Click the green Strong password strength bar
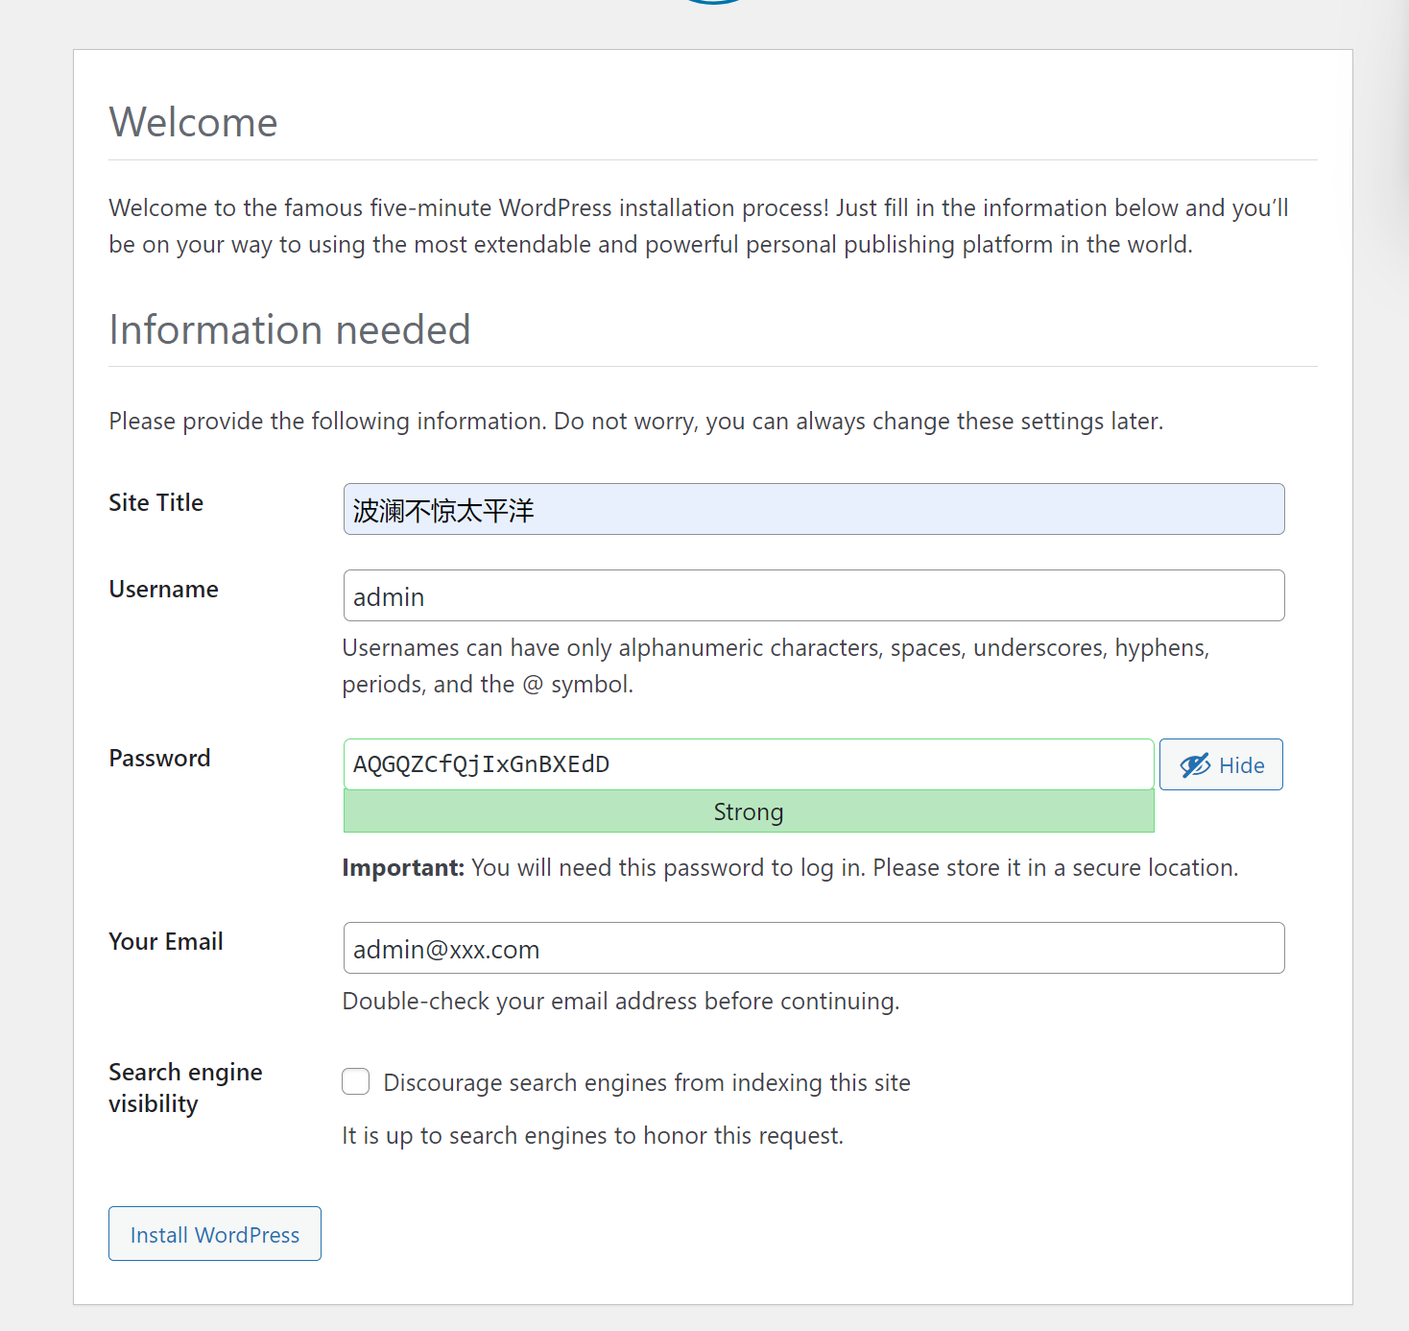Screen dimensions: 1409x1331 pos(748,811)
